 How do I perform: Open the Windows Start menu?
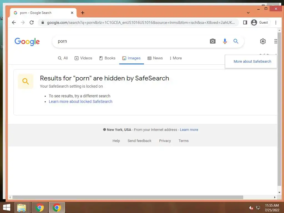coord(7,207)
